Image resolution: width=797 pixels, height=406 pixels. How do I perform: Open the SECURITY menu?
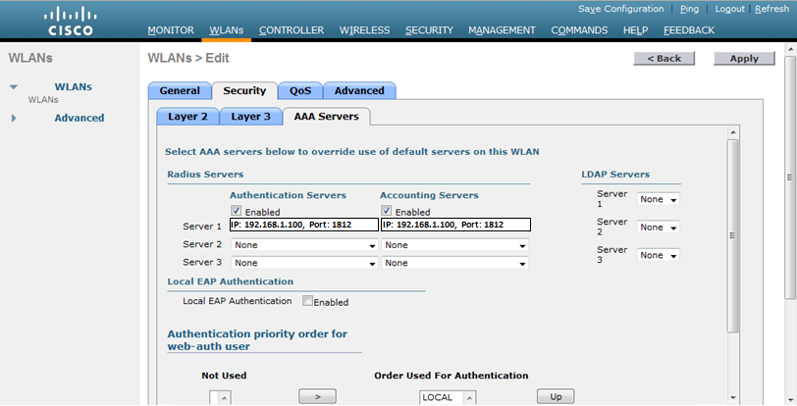[x=428, y=30]
